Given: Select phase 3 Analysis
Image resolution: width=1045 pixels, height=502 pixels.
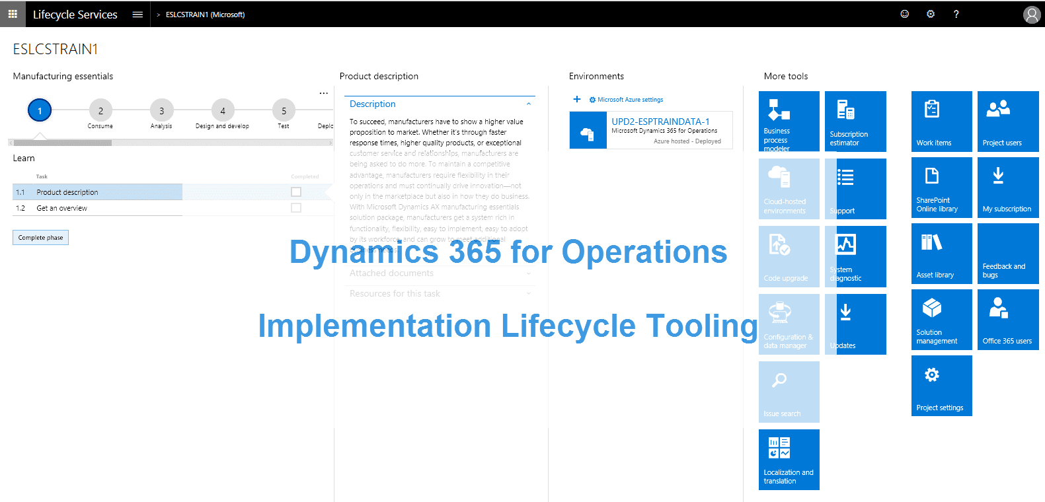Looking at the screenshot, I should point(161,111).
